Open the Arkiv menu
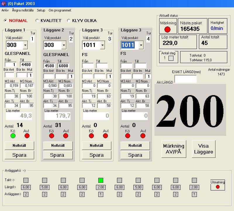Screen dimensions: 234x211 coord(5,10)
